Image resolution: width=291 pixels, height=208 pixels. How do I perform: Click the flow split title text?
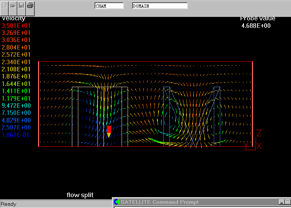(x=80, y=195)
